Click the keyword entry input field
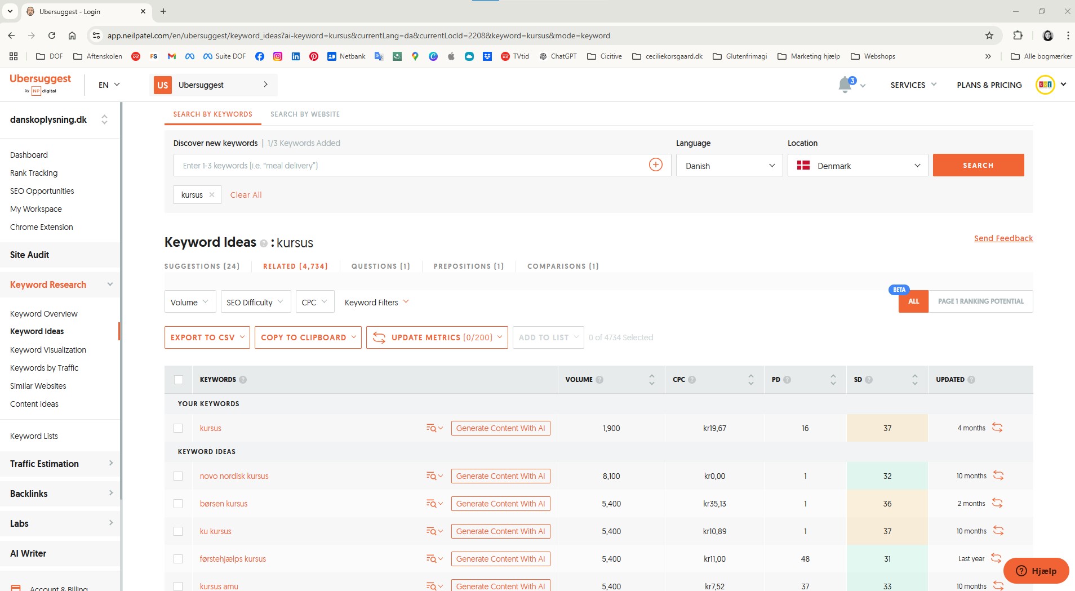The width and height of the screenshot is (1075, 591). pos(411,166)
